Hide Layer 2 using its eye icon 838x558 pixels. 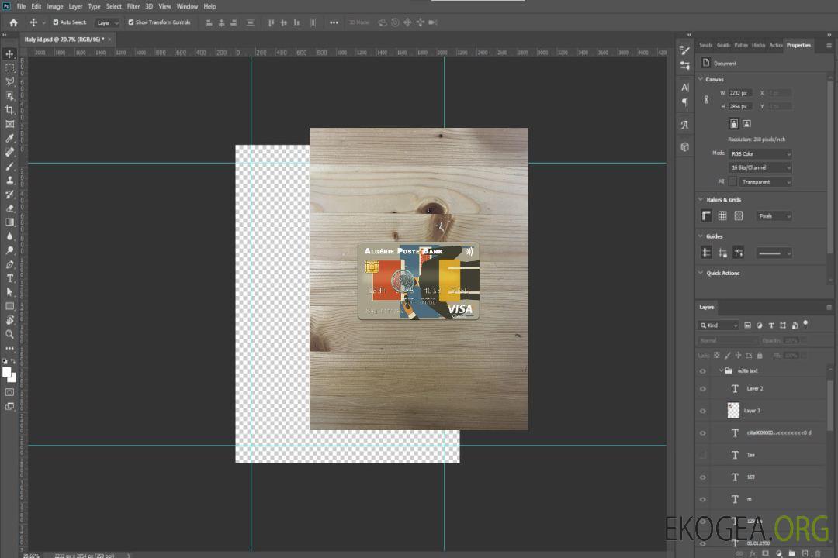click(x=703, y=389)
